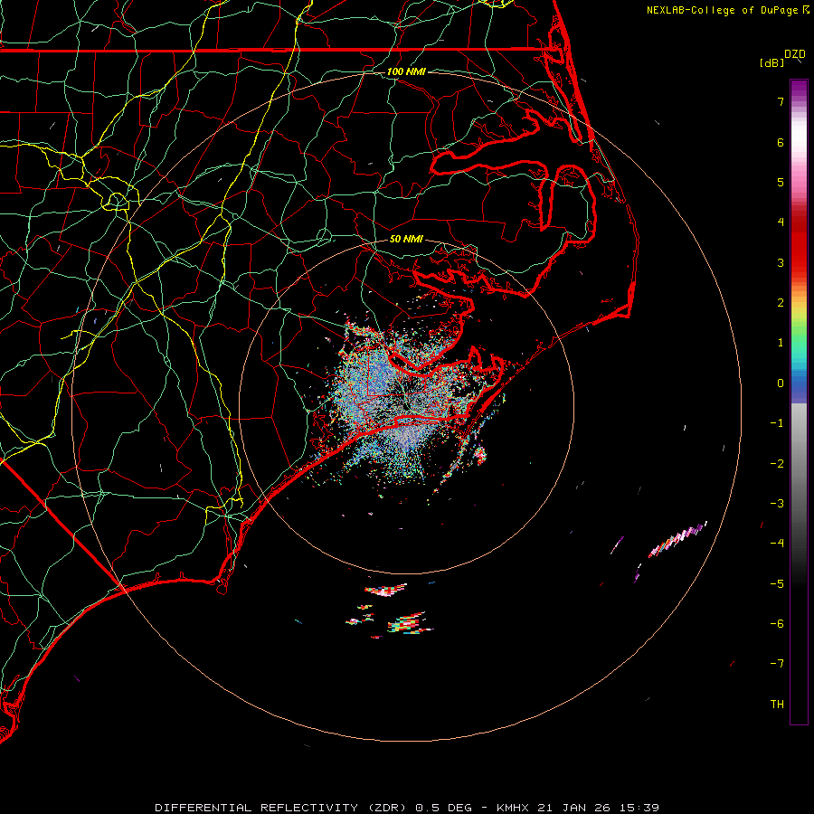Click the 100 NMI range ring label
This screenshot has width=814, height=814.
pos(406,71)
